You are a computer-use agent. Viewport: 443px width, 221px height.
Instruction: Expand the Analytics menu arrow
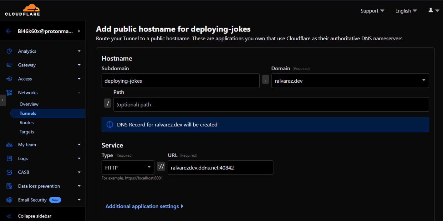[x=79, y=51]
